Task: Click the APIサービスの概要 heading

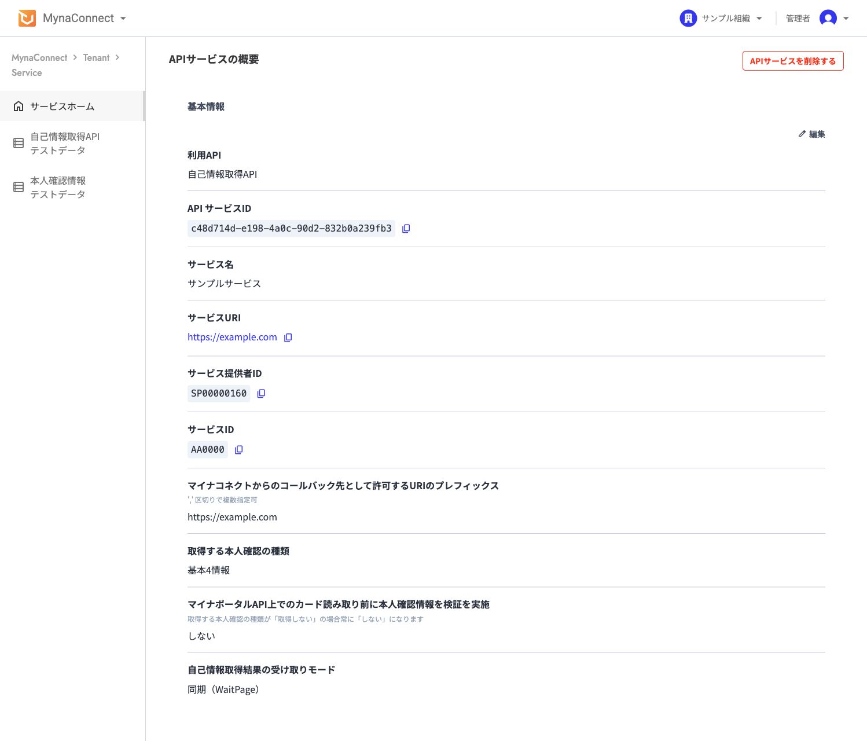Action: pos(214,59)
